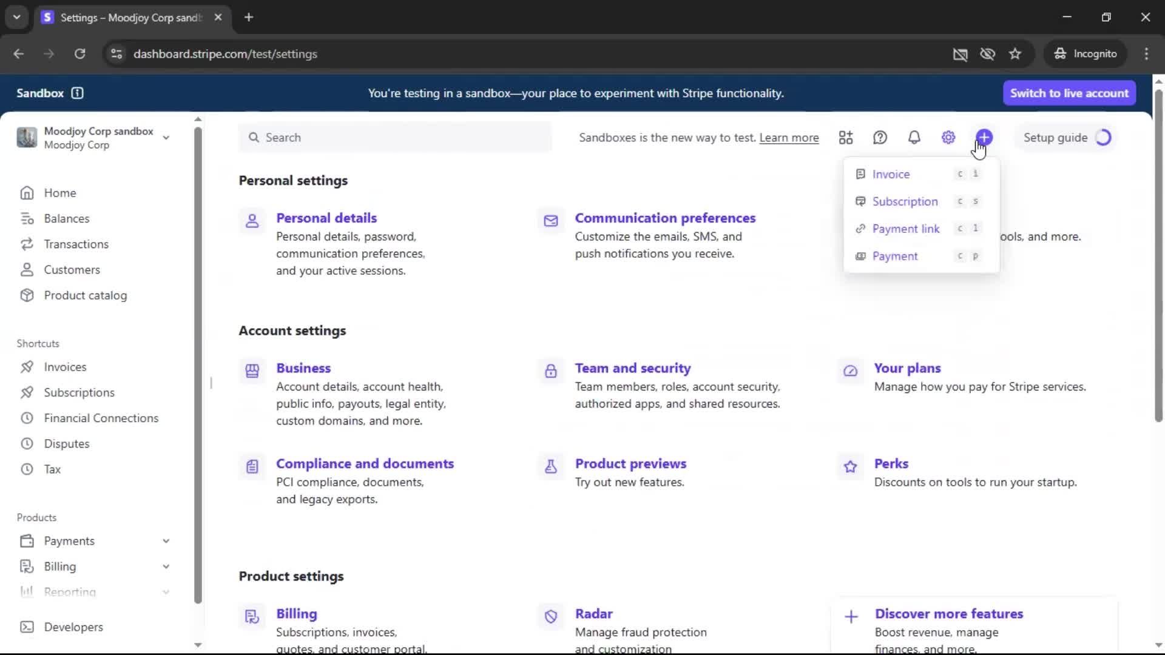
Task: Open Product catalog from the sidebar
Action: click(x=85, y=295)
